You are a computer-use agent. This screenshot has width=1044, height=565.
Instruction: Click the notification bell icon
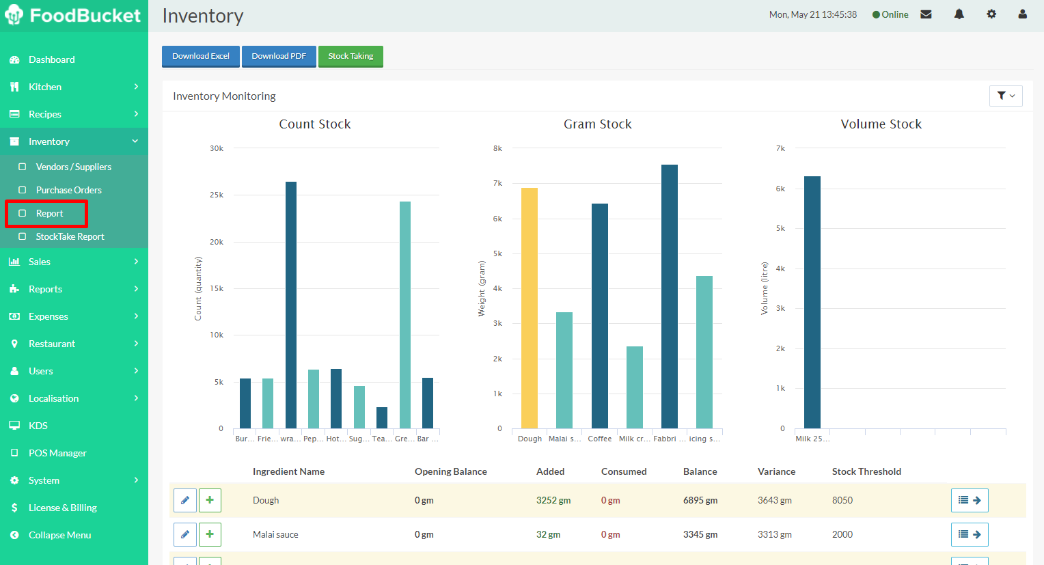click(959, 14)
